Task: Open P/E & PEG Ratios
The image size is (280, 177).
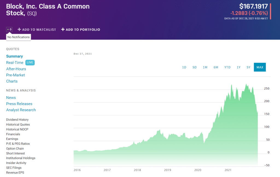Action: (18, 144)
